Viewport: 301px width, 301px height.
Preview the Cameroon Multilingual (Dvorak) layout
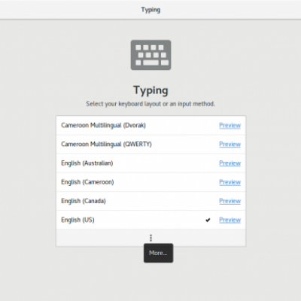pos(230,126)
